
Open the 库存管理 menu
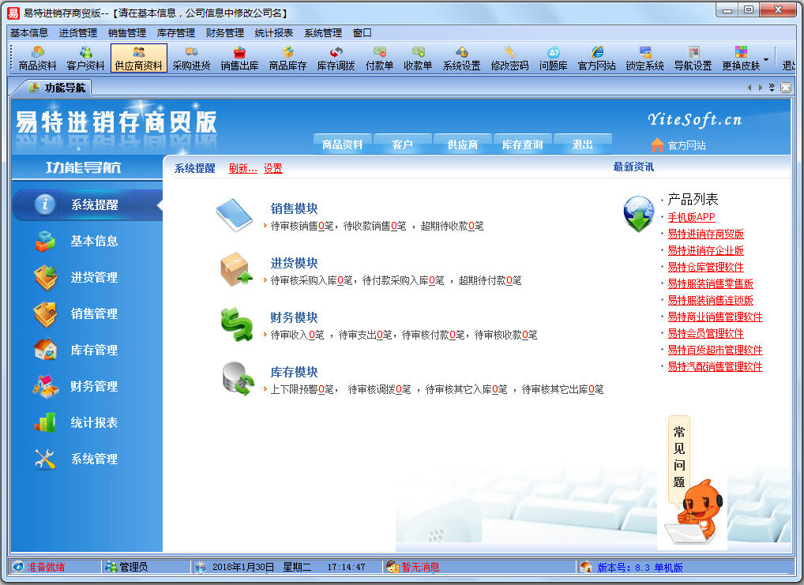point(176,33)
